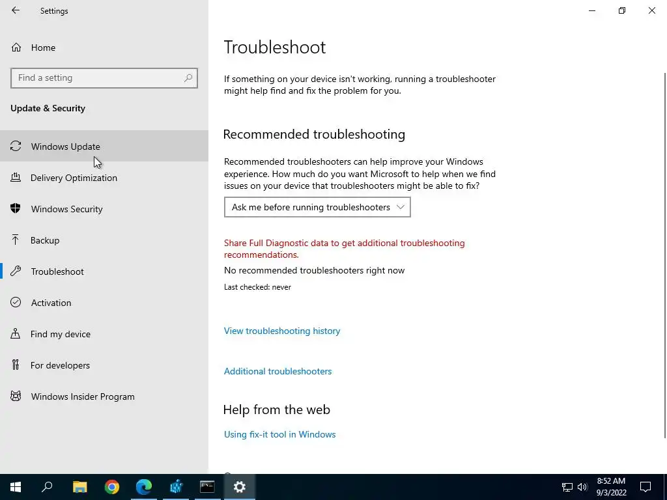Click the Home house icon

pos(16,47)
